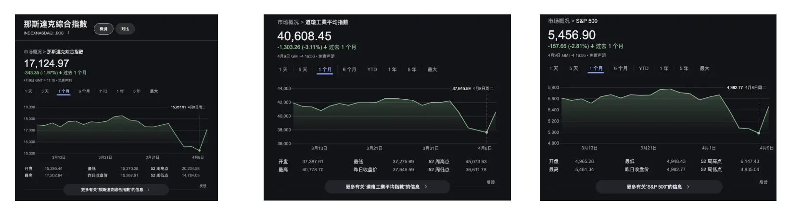Select 1年 range tab in Nasdaq panel
This screenshot has width=789, height=213.
(x=120, y=91)
